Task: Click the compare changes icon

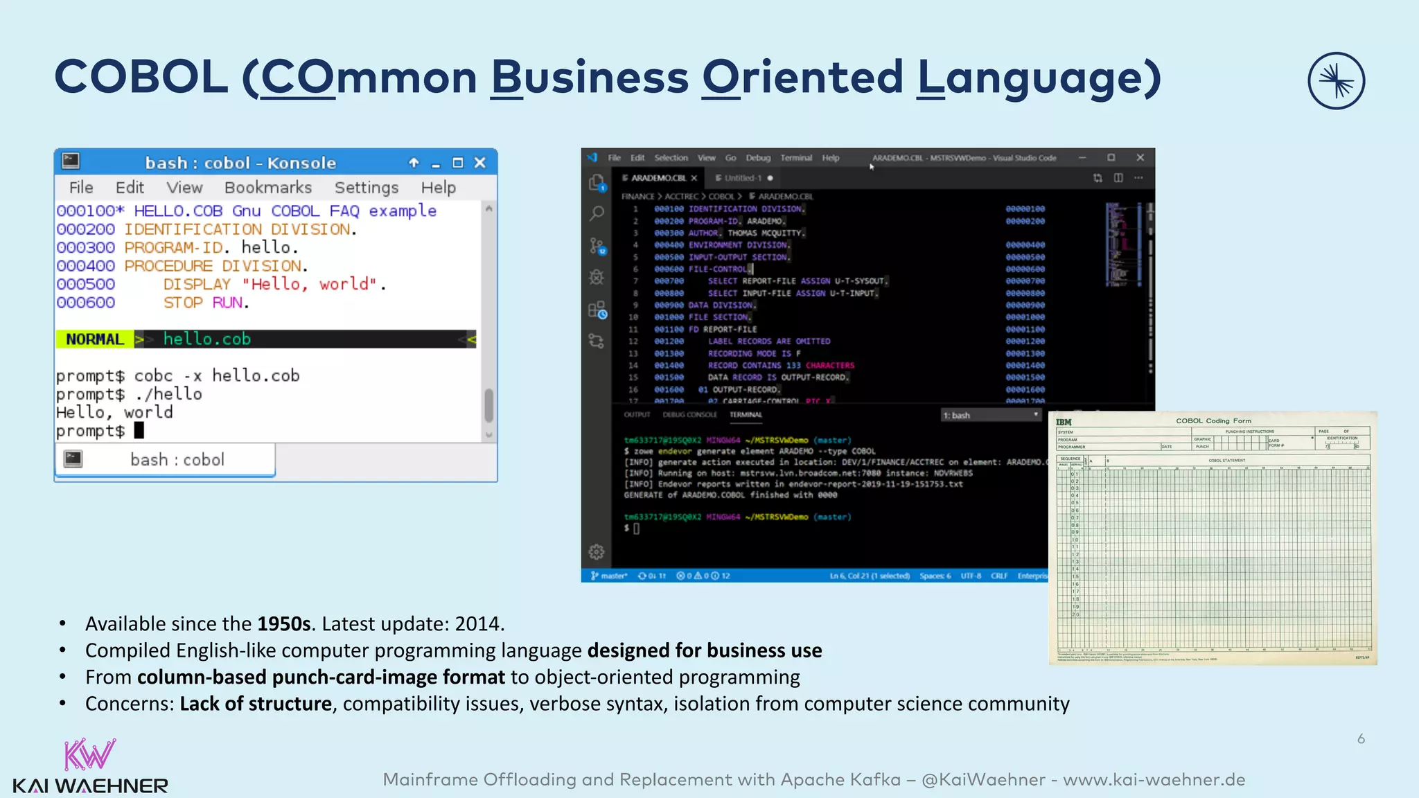Action: (1098, 178)
